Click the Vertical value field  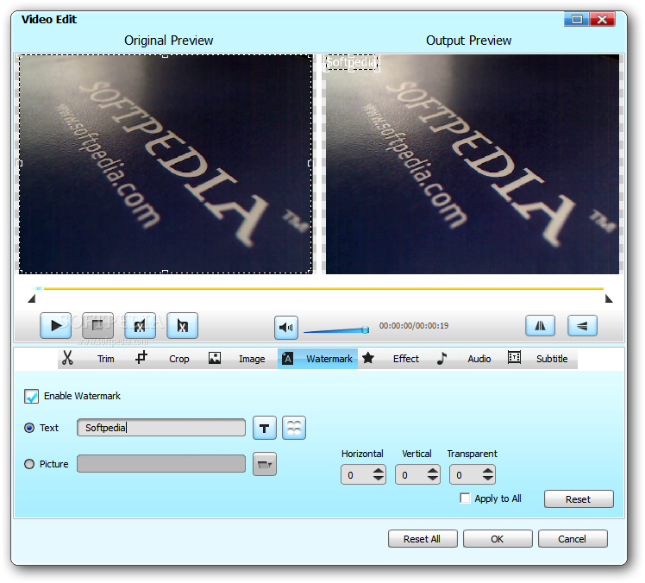tap(411, 475)
